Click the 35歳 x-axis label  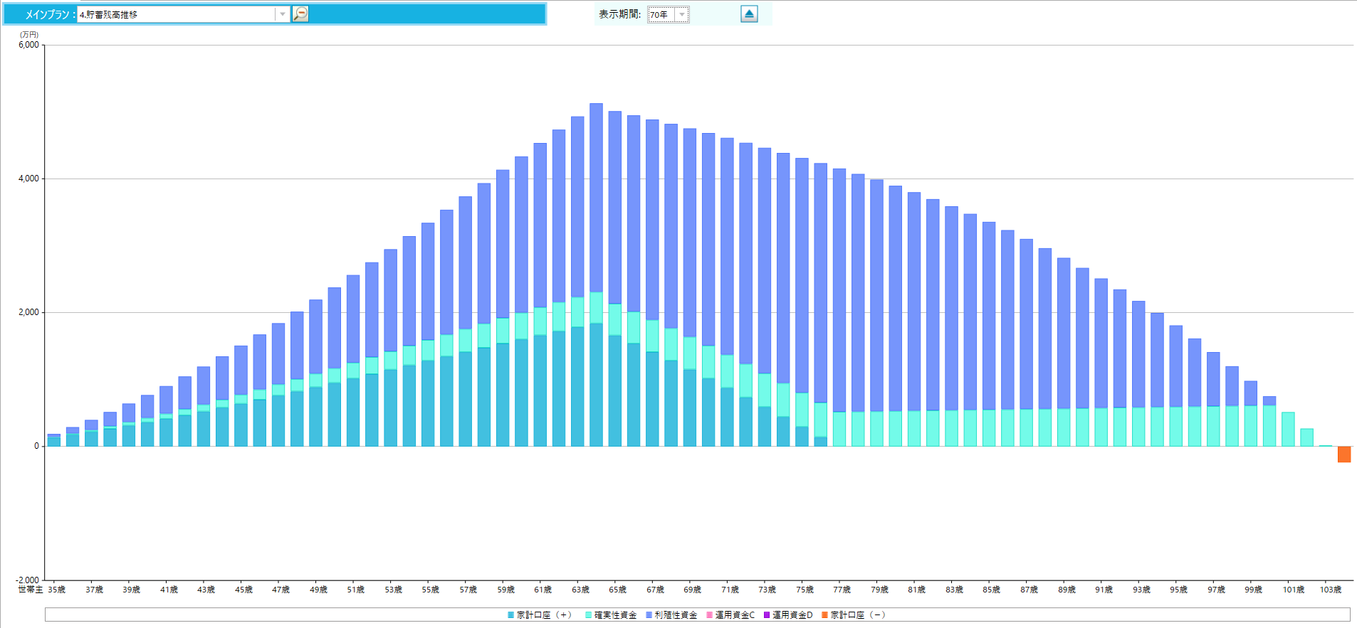point(57,590)
